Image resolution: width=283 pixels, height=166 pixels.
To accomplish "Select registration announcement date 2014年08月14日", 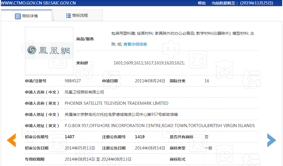I will coord(150,148).
